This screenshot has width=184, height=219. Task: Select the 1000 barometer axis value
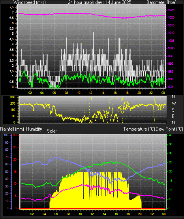coord(171,48)
